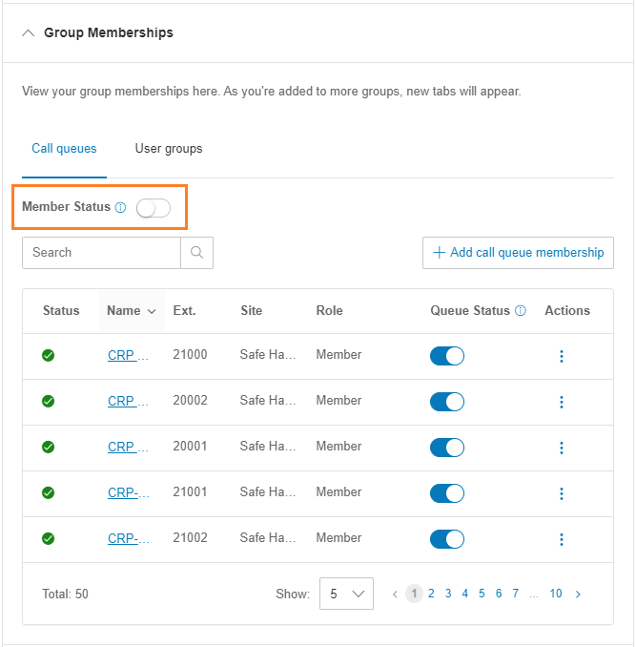Go to page 6
This screenshot has width=636, height=647.
pyautogui.click(x=499, y=594)
